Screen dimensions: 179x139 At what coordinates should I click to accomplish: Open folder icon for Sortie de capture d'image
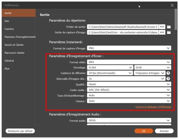169,33
